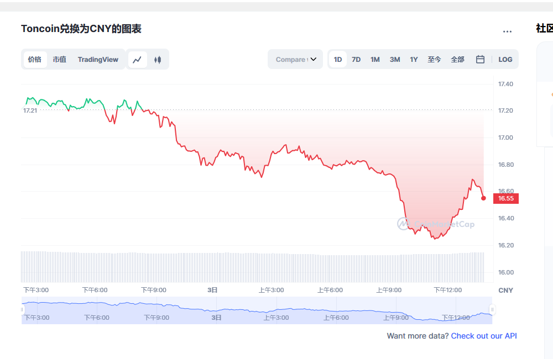
Task: Select the 1Y time range
Action: click(x=414, y=60)
